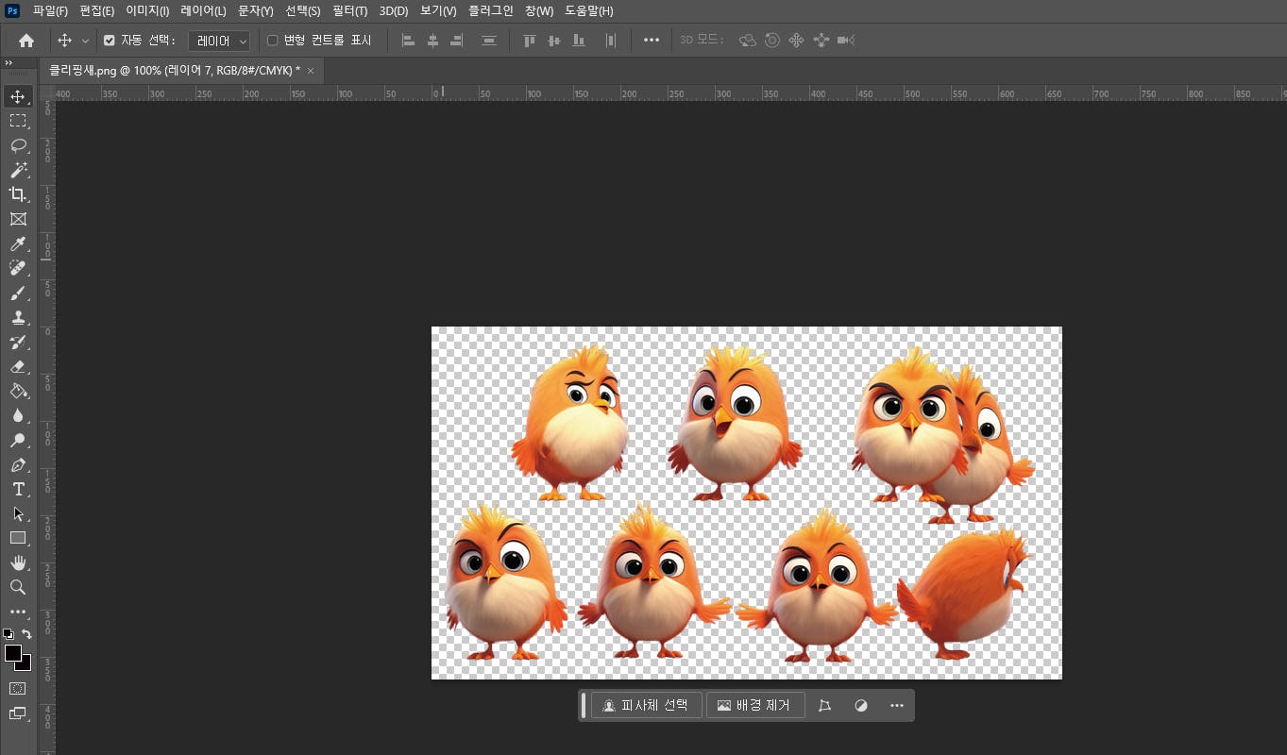
Task: Select the Path Selection tool
Action: coord(18,513)
